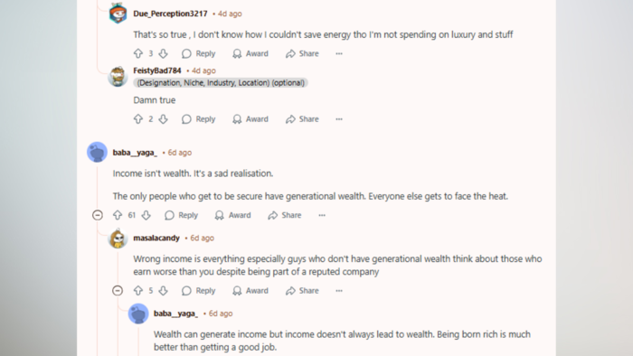Downvote Due_Perception3217's comment
The height and width of the screenshot is (356, 633).
tap(163, 53)
